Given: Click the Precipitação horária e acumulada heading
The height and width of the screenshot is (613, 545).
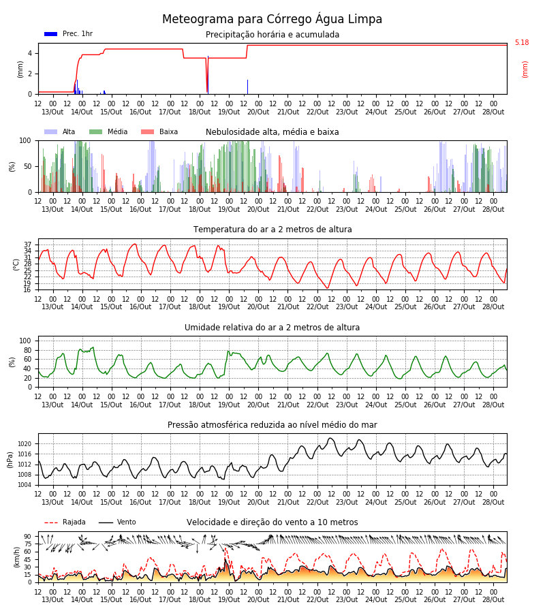Looking at the screenshot, I should pyautogui.click(x=272, y=35).
